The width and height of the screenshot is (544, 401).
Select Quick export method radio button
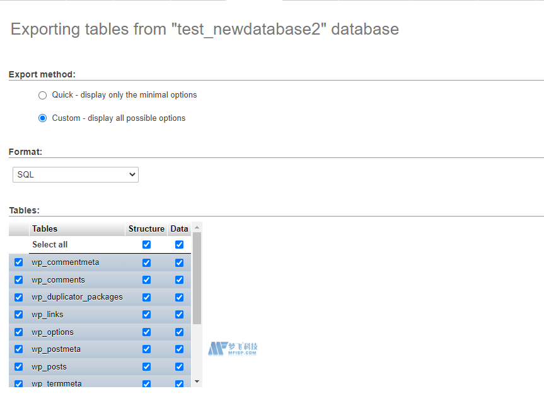click(42, 95)
